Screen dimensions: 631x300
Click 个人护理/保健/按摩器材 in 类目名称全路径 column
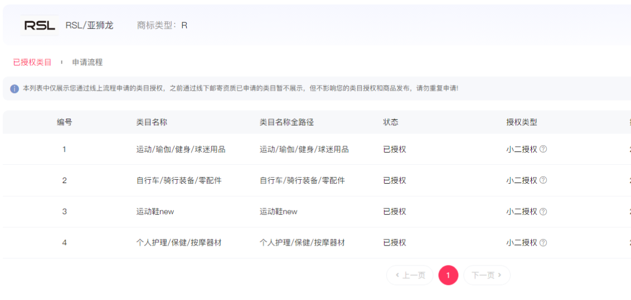pos(302,243)
